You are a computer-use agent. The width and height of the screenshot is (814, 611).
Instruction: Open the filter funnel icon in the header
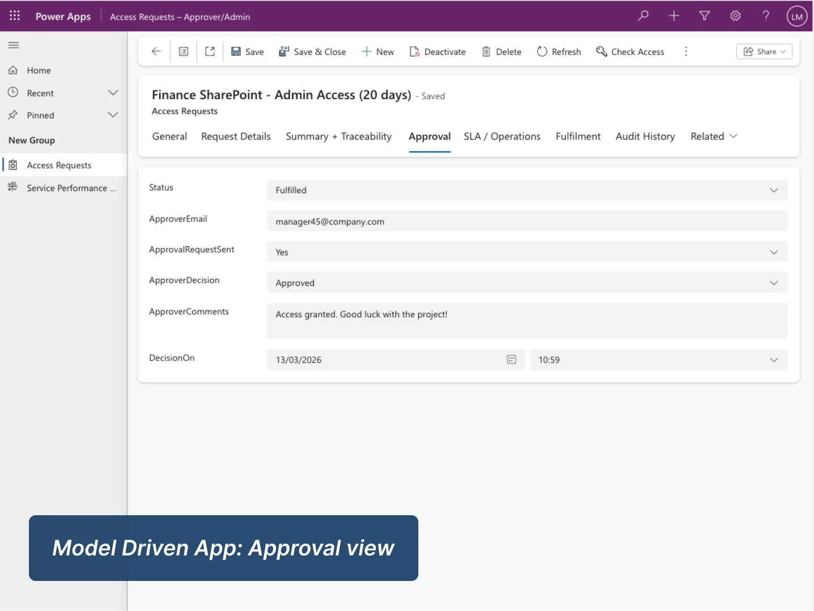pos(704,15)
